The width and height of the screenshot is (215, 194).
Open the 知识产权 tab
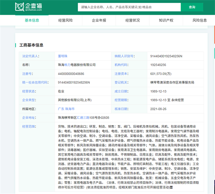[166, 20]
